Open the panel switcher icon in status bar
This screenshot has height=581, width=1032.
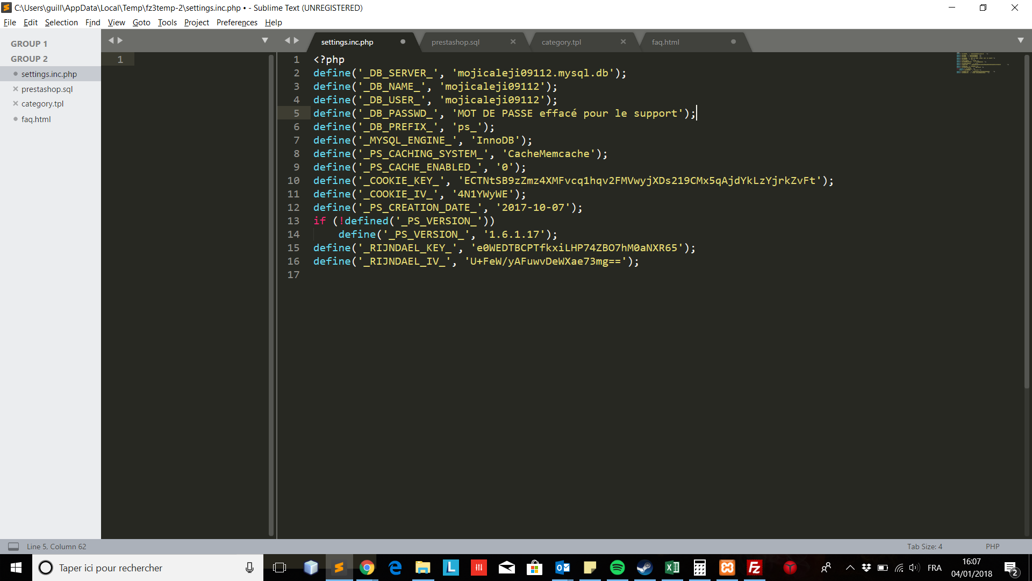point(13,547)
